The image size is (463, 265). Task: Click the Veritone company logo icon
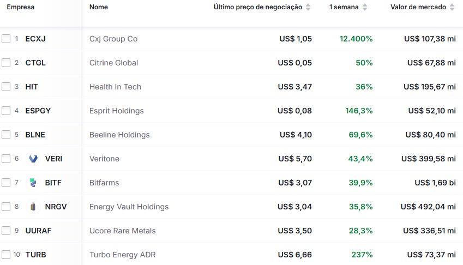click(x=33, y=159)
